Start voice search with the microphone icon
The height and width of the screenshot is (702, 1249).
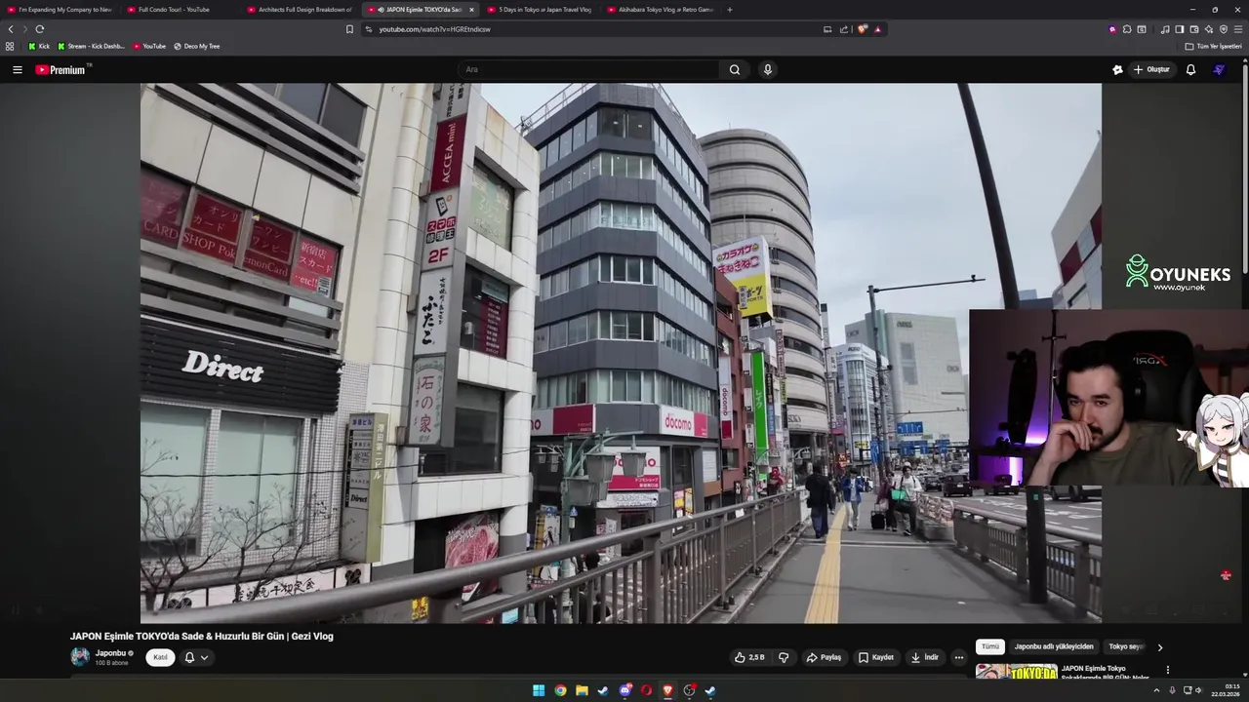coord(768,69)
